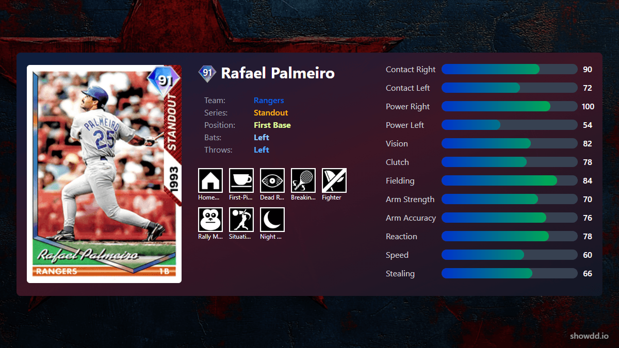Click the Stealing value 66
The height and width of the screenshot is (348, 619).
tap(588, 274)
